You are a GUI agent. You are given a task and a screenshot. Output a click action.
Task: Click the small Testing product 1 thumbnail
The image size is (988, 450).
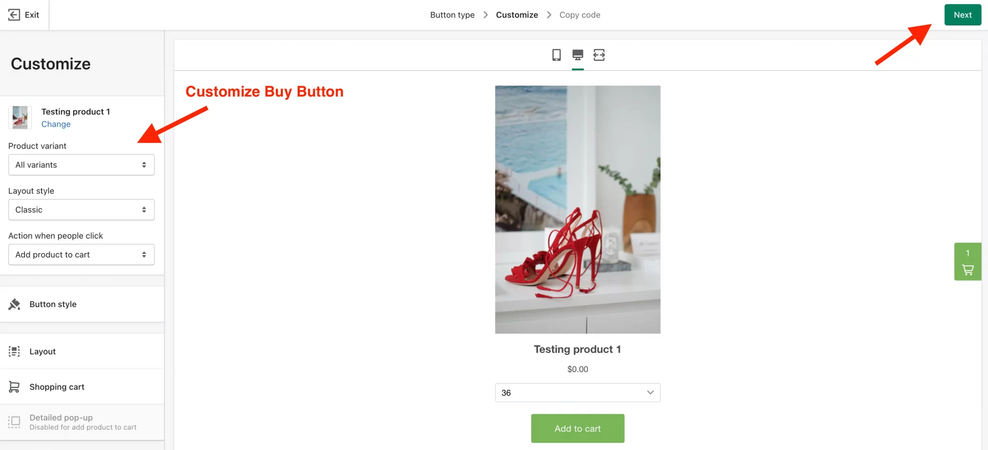pos(20,118)
